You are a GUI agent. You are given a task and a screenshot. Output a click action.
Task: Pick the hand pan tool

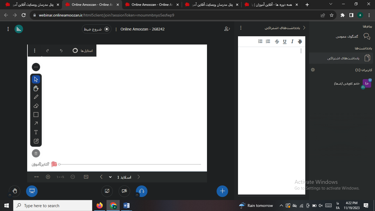tap(36, 88)
